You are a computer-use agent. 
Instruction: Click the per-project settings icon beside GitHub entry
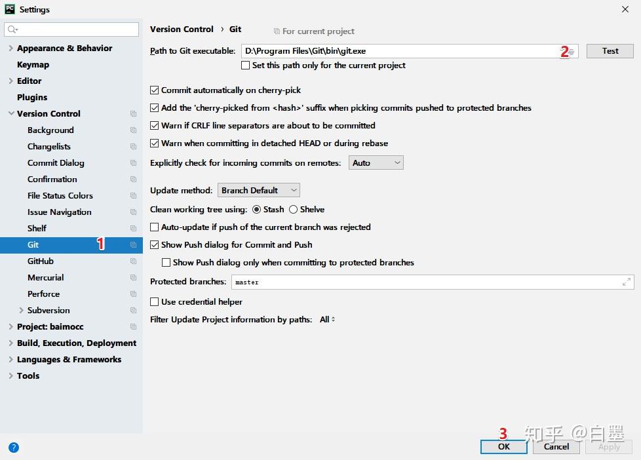point(134,261)
